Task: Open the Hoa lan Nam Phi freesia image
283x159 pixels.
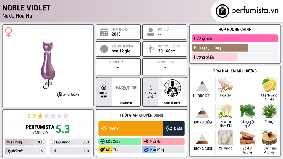Action: [226, 111]
